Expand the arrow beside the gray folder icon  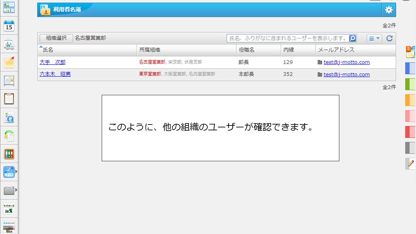click(16, 190)
